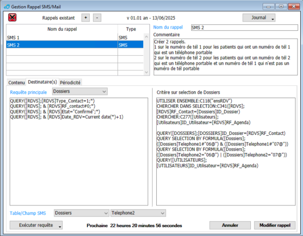The image size is (303, 236).
Task: Edit the Nom du rappel field
Action: click(x=244, y=28)
